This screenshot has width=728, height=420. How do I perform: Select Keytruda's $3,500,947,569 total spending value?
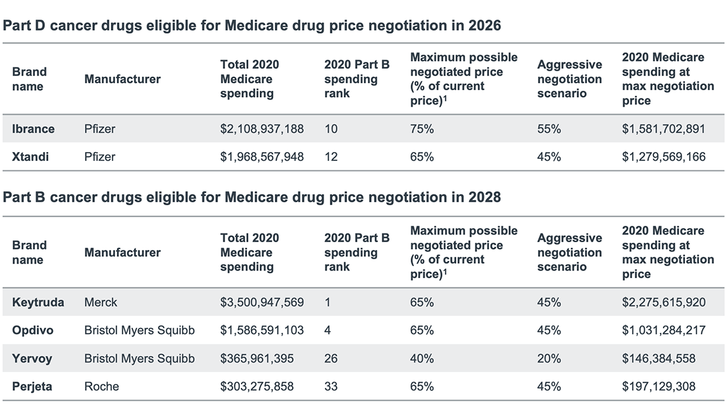tap(262, 302)
